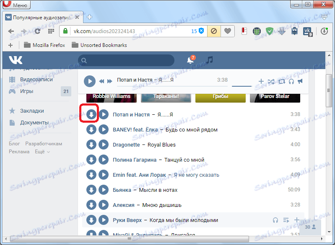Toggle the blocked content icon in address bar
Viewport: 335px width, 245px height.
214,31
